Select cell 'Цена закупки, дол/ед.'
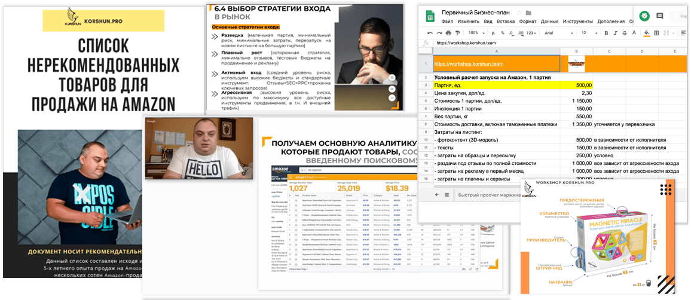 pos(497,93)
